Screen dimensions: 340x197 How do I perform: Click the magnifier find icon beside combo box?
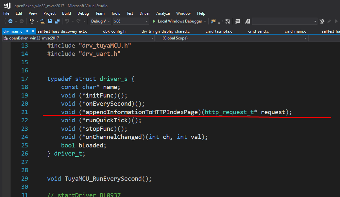[x=247, y=21]
